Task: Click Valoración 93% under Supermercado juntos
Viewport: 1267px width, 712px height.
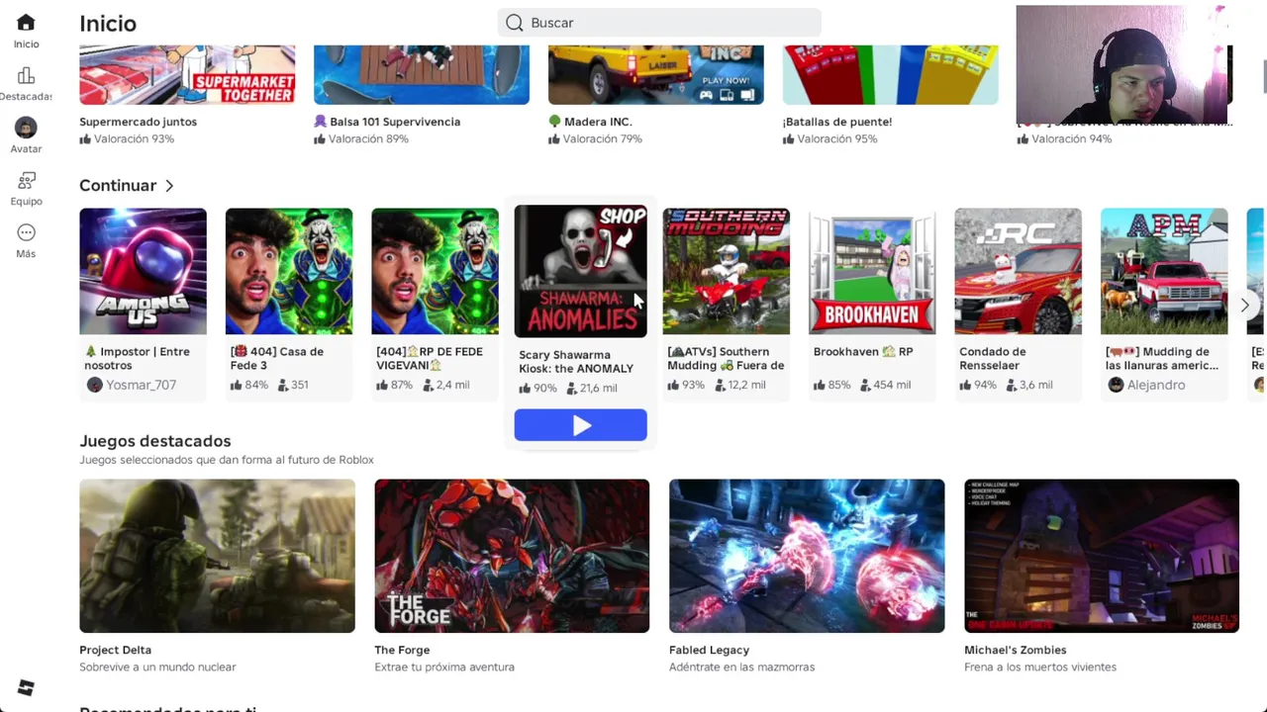Action: point(127,139)
